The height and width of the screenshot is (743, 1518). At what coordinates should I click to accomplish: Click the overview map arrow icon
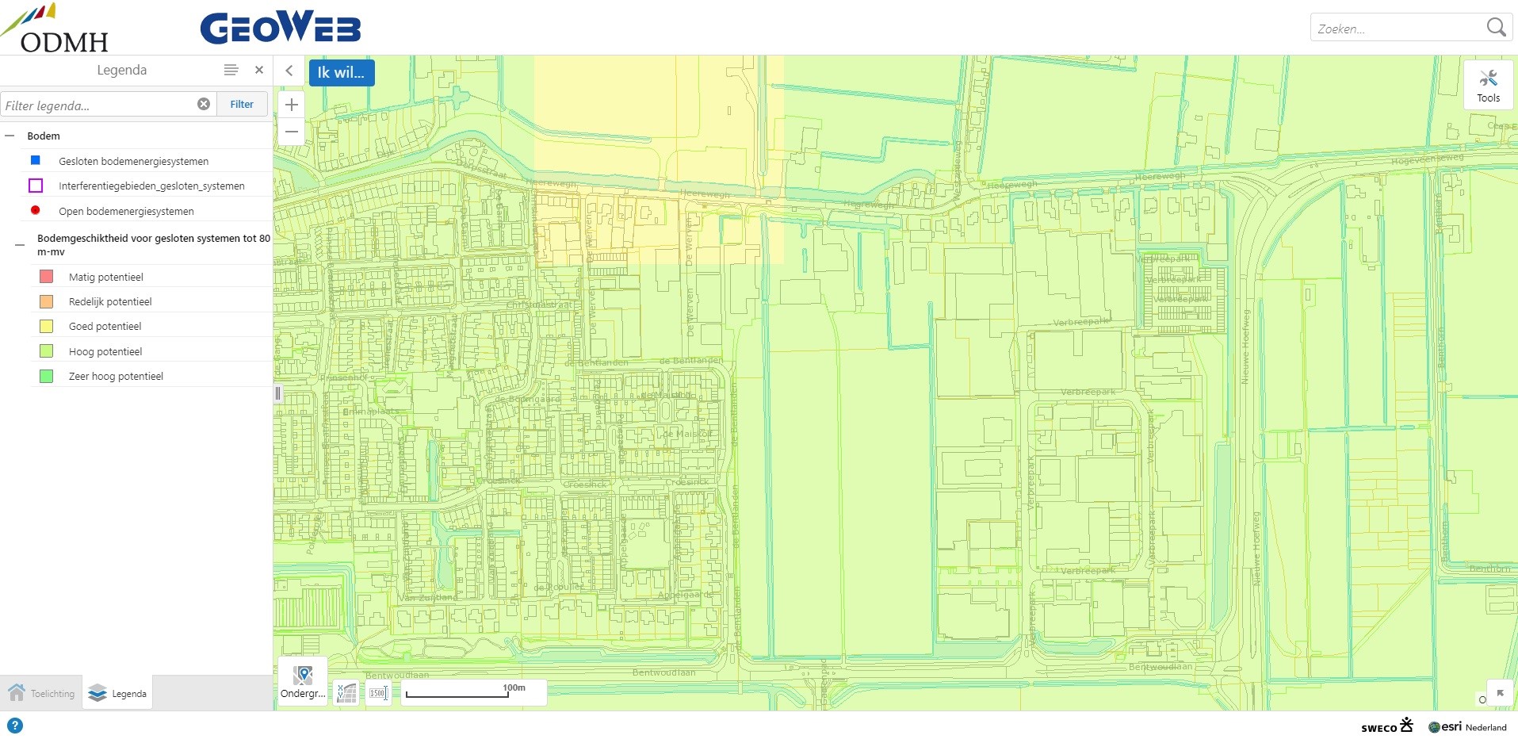tap(1500, 693)
